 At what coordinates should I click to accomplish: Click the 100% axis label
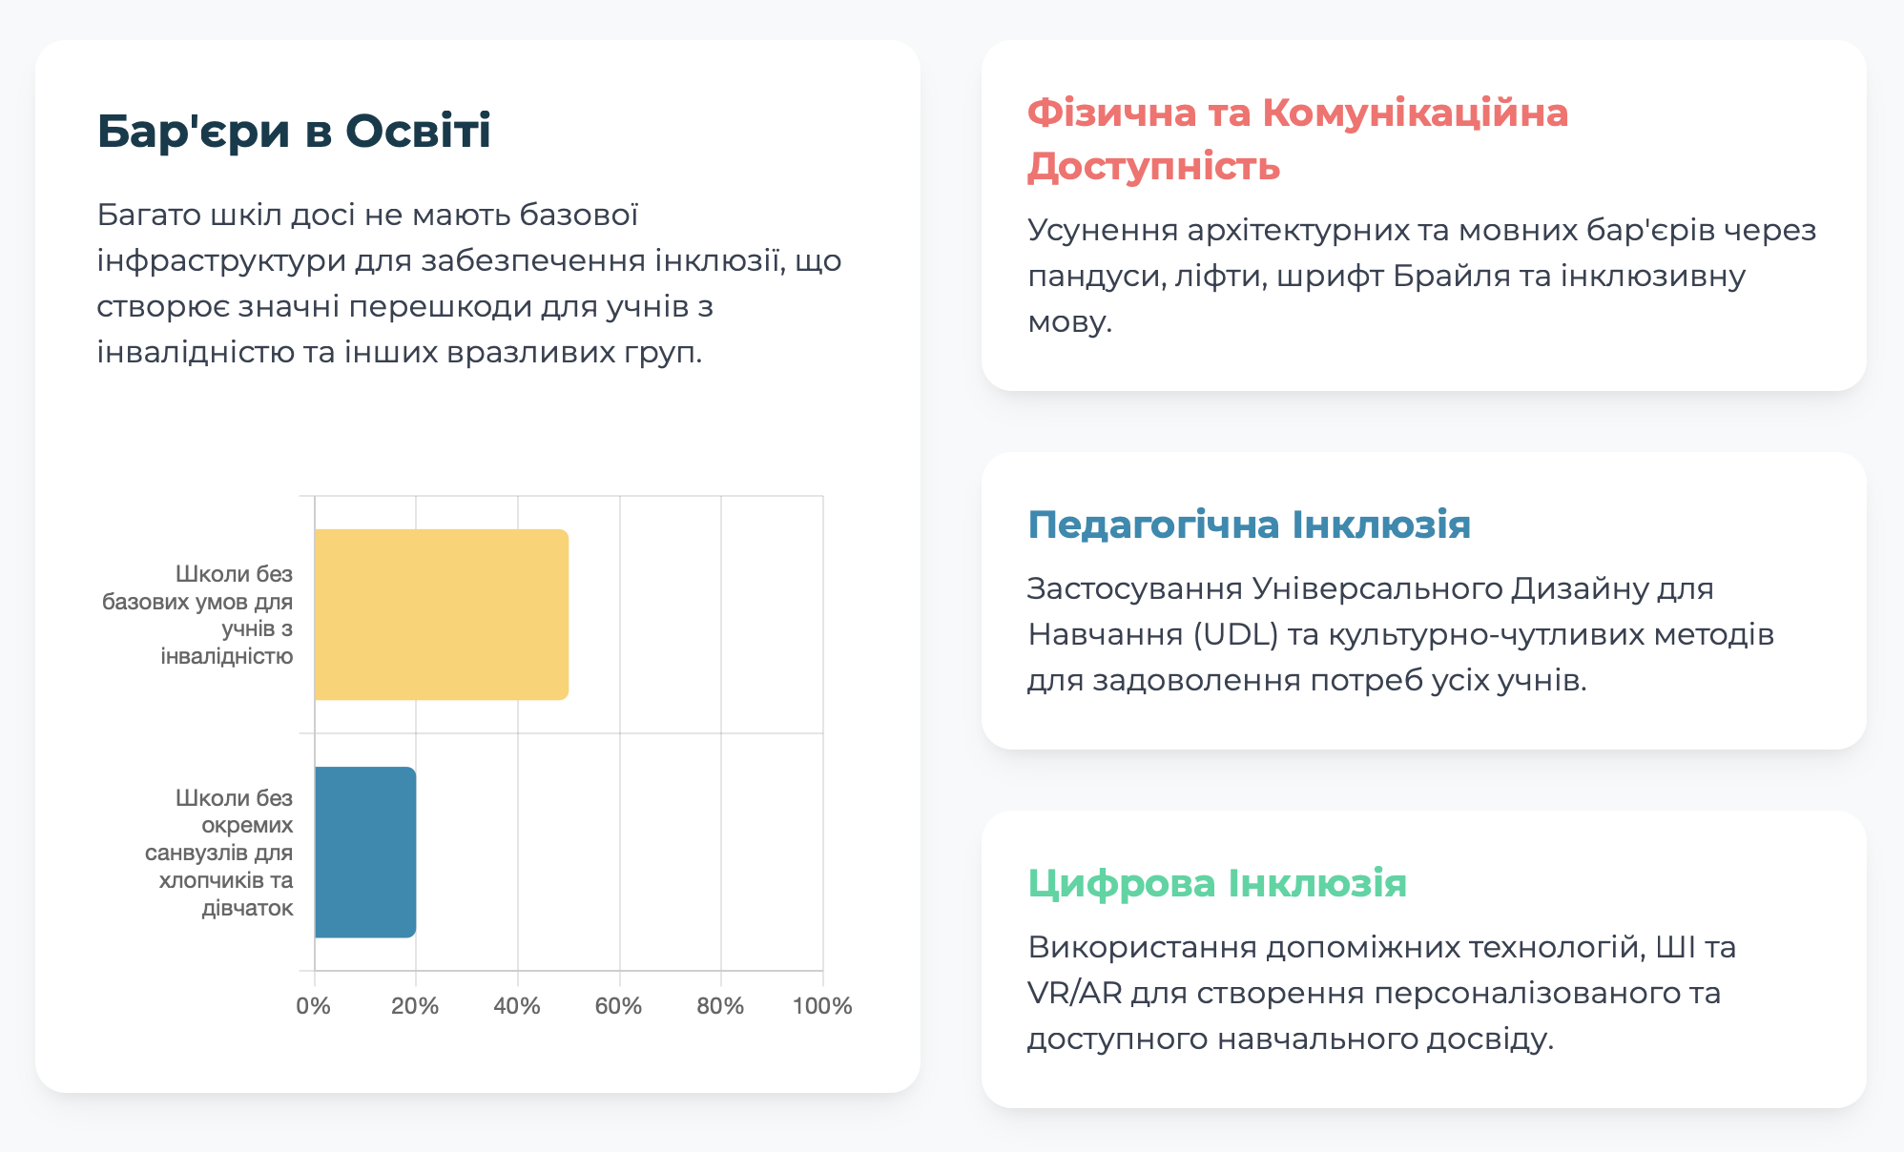pos(822,1006)
